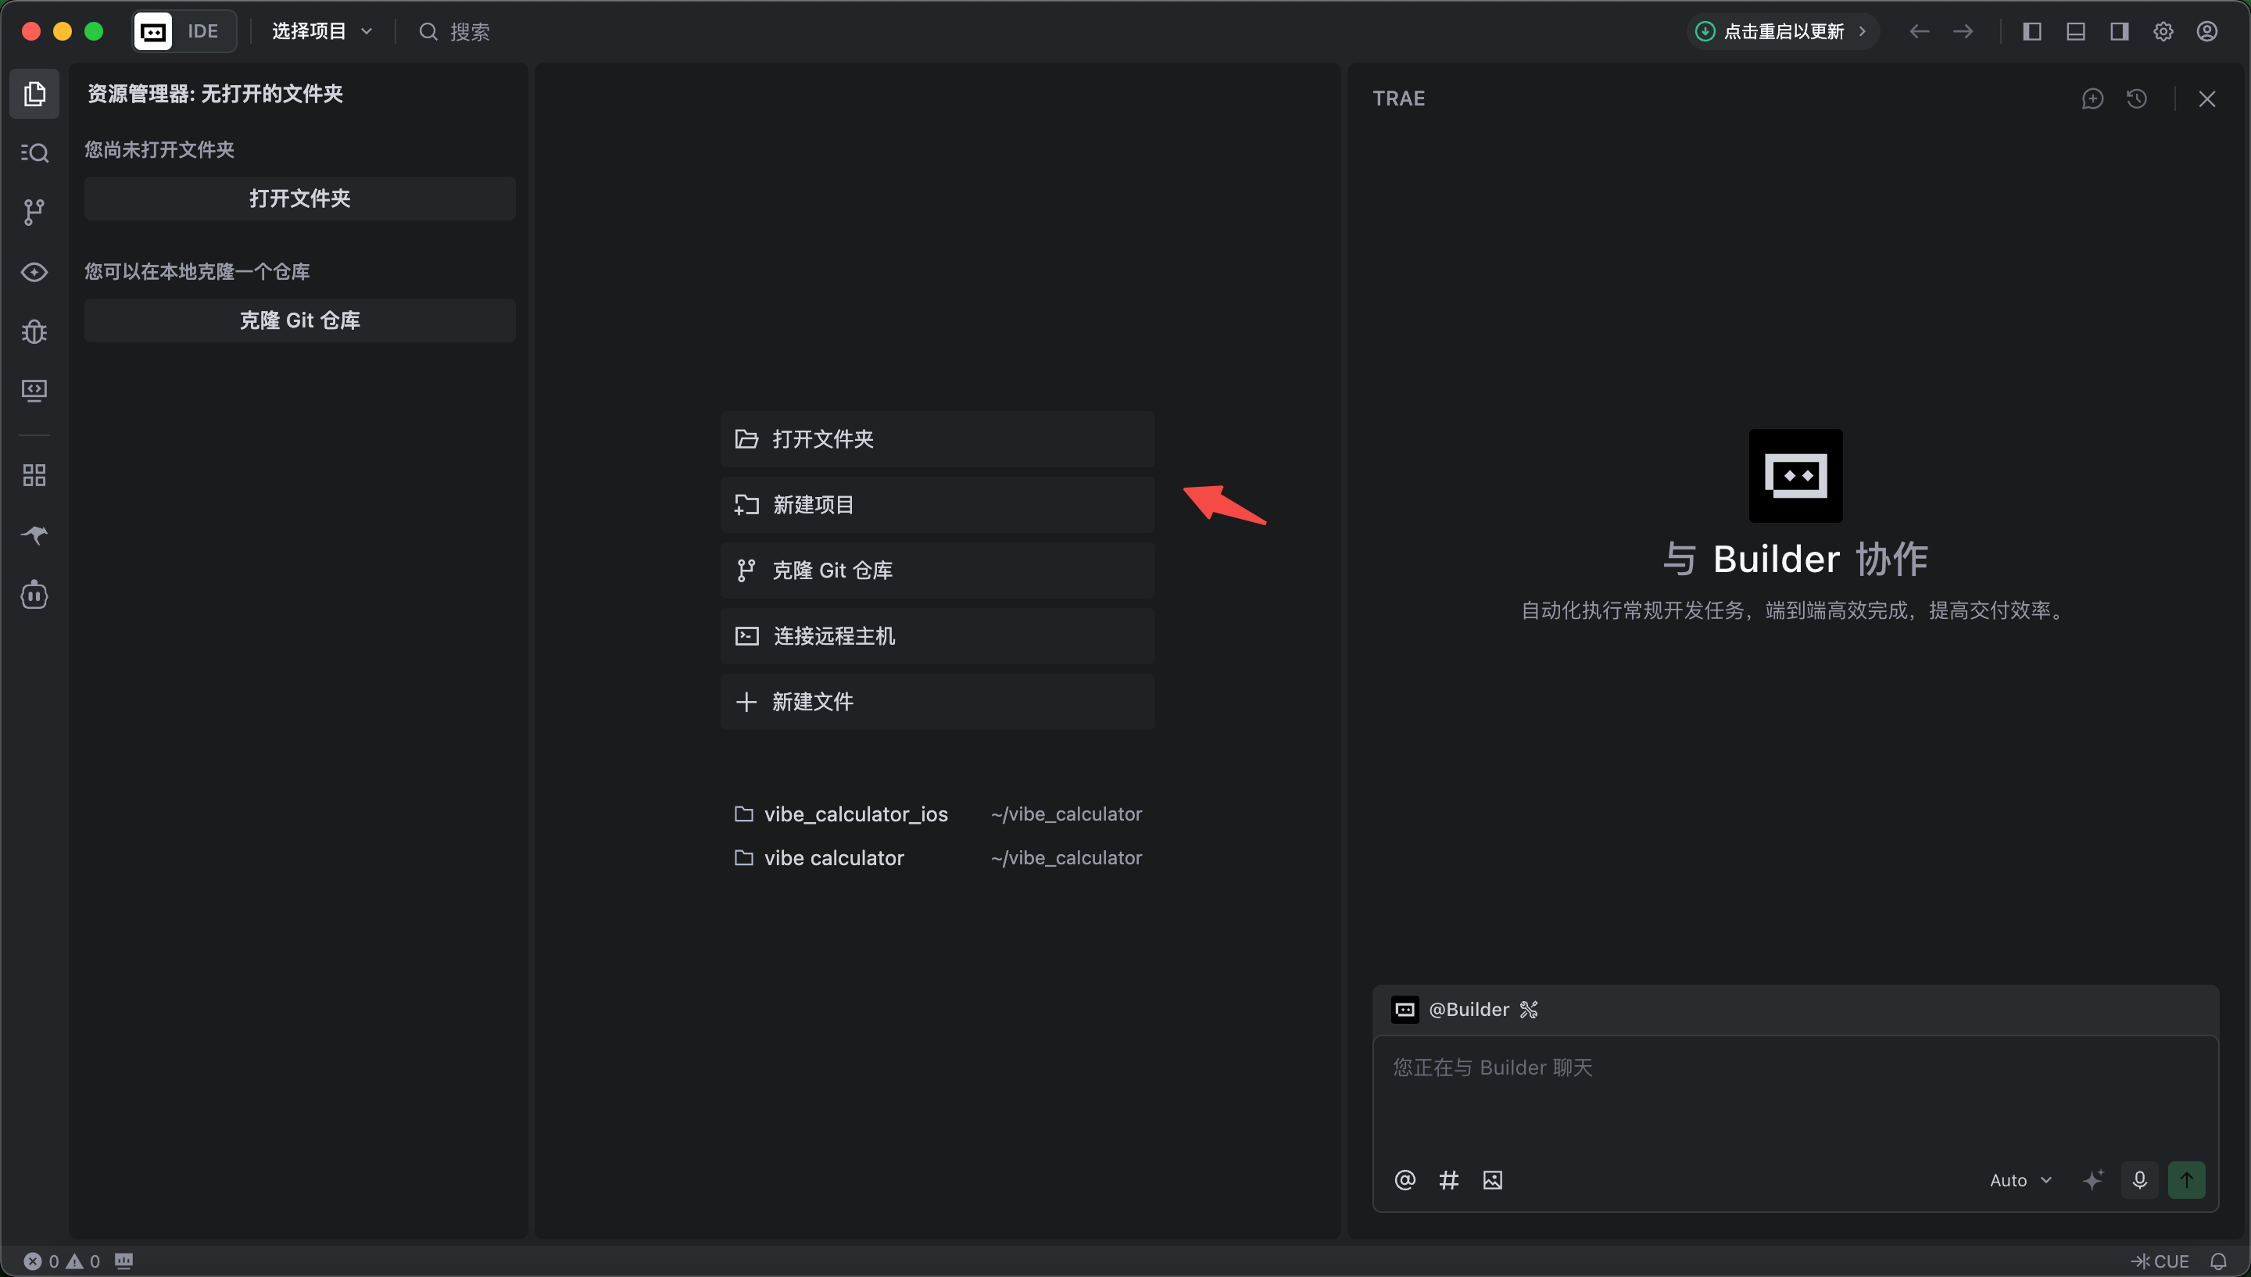Select 新建文件 in the welcome list
Viewport: 2251px width, 1277px height.
(x=937, y=702)
